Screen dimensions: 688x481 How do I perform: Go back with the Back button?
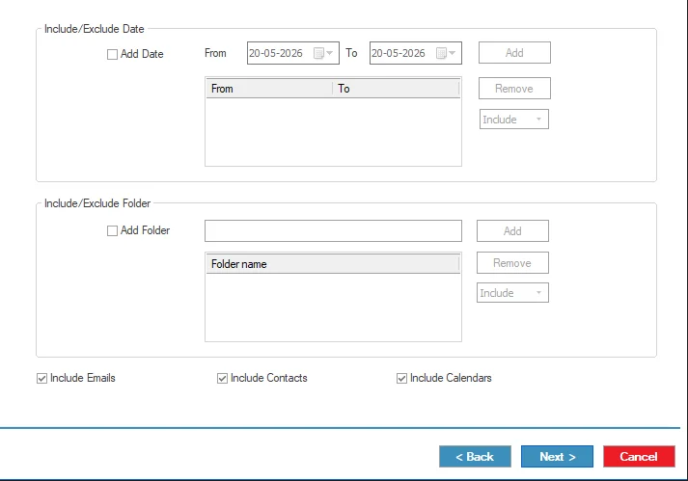coord(475,457)
